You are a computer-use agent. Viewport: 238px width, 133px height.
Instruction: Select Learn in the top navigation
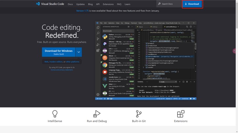coord(127,4)
